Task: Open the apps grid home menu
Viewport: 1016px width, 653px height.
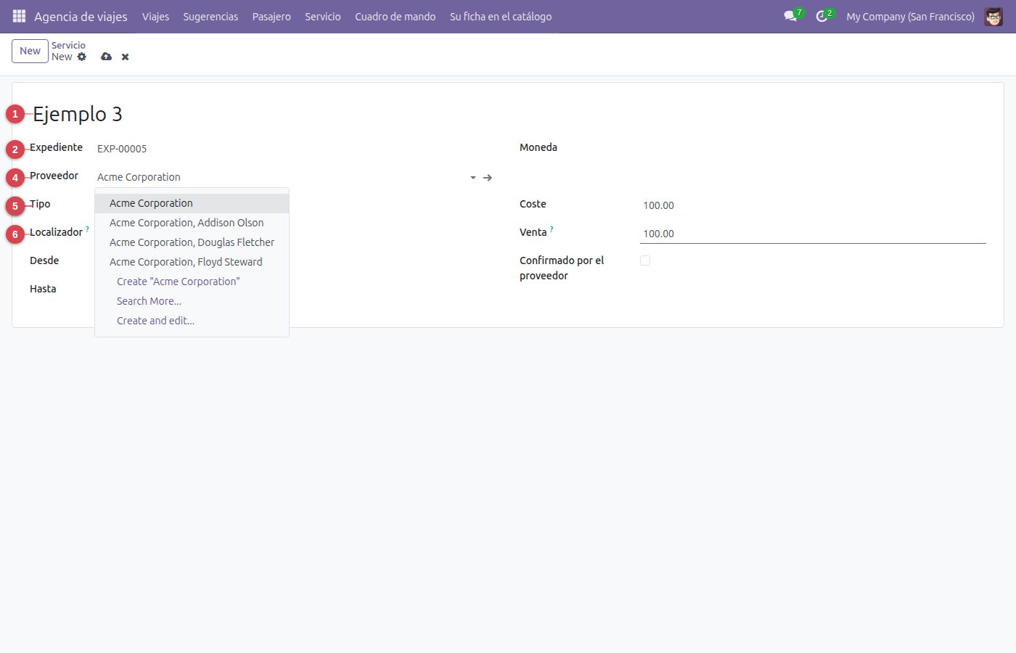Action: 20,16
